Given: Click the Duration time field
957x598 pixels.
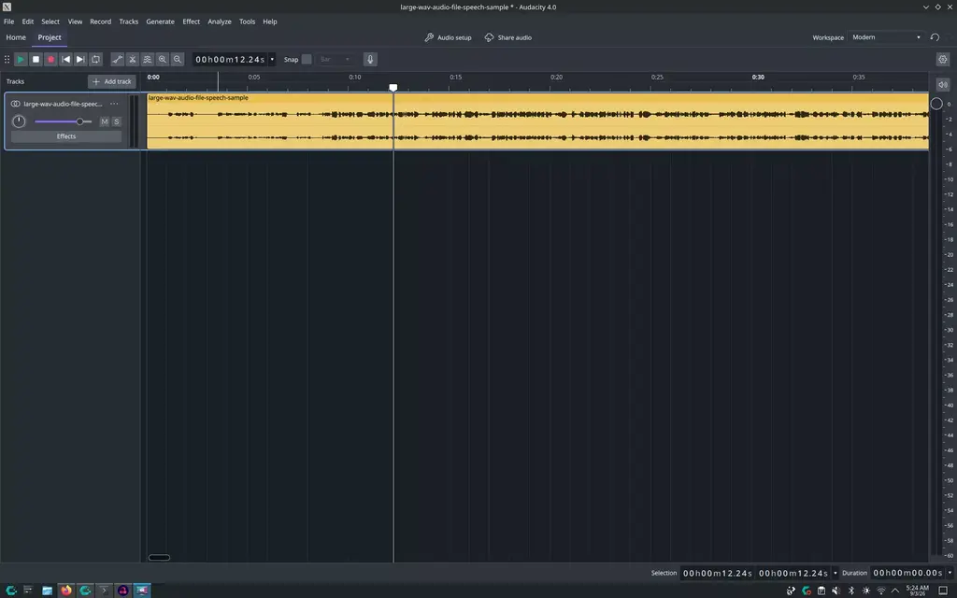Looking at the screenshot, I should click(907, 573).
